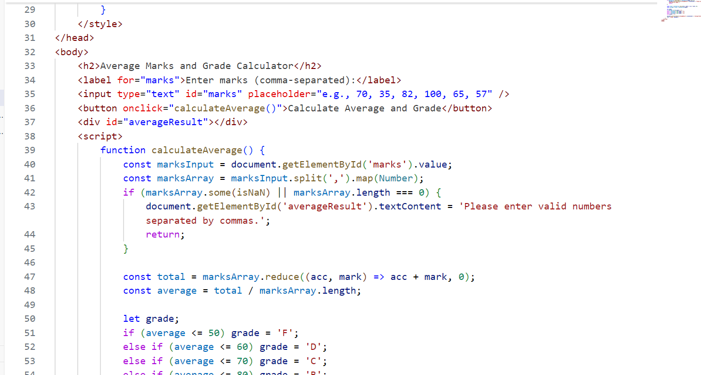Click the "averageResult" id in the div tag
Viewport: 701px width, 375px height.
[166, 122]
